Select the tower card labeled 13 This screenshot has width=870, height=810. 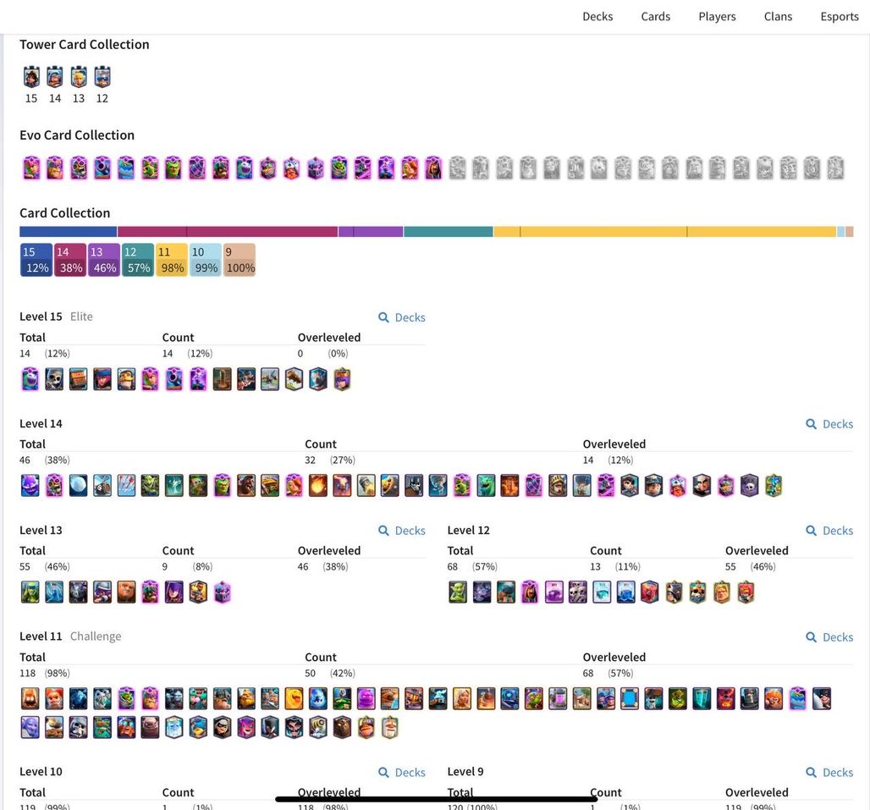[x=79, y=76]
